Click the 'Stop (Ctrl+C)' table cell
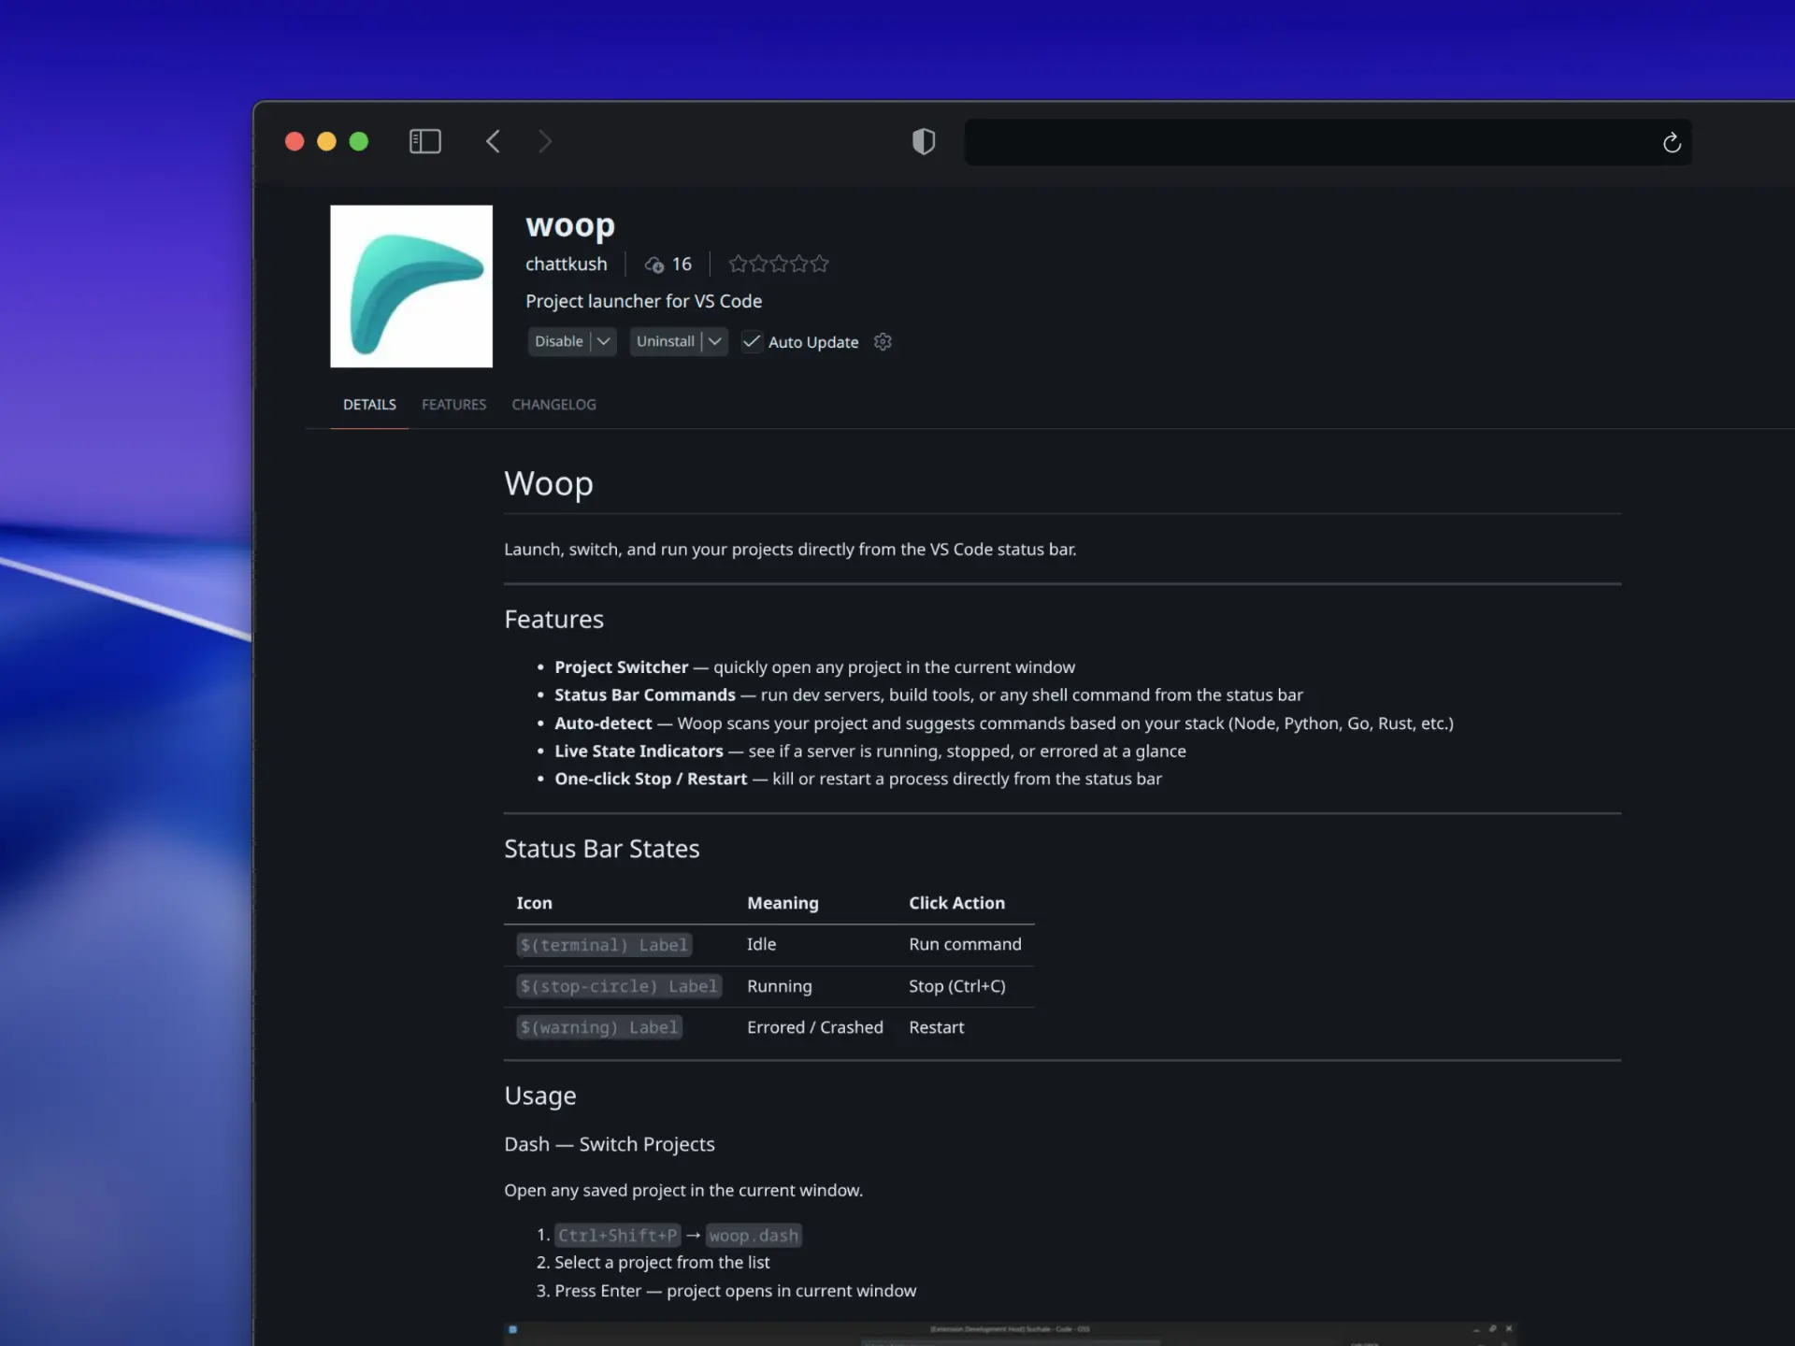This screenshot has width=1795, height=1346. coord(957,986)
